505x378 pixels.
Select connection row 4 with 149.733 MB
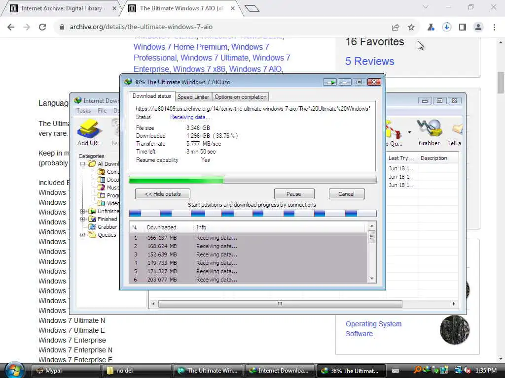click(x=249, y=263)
